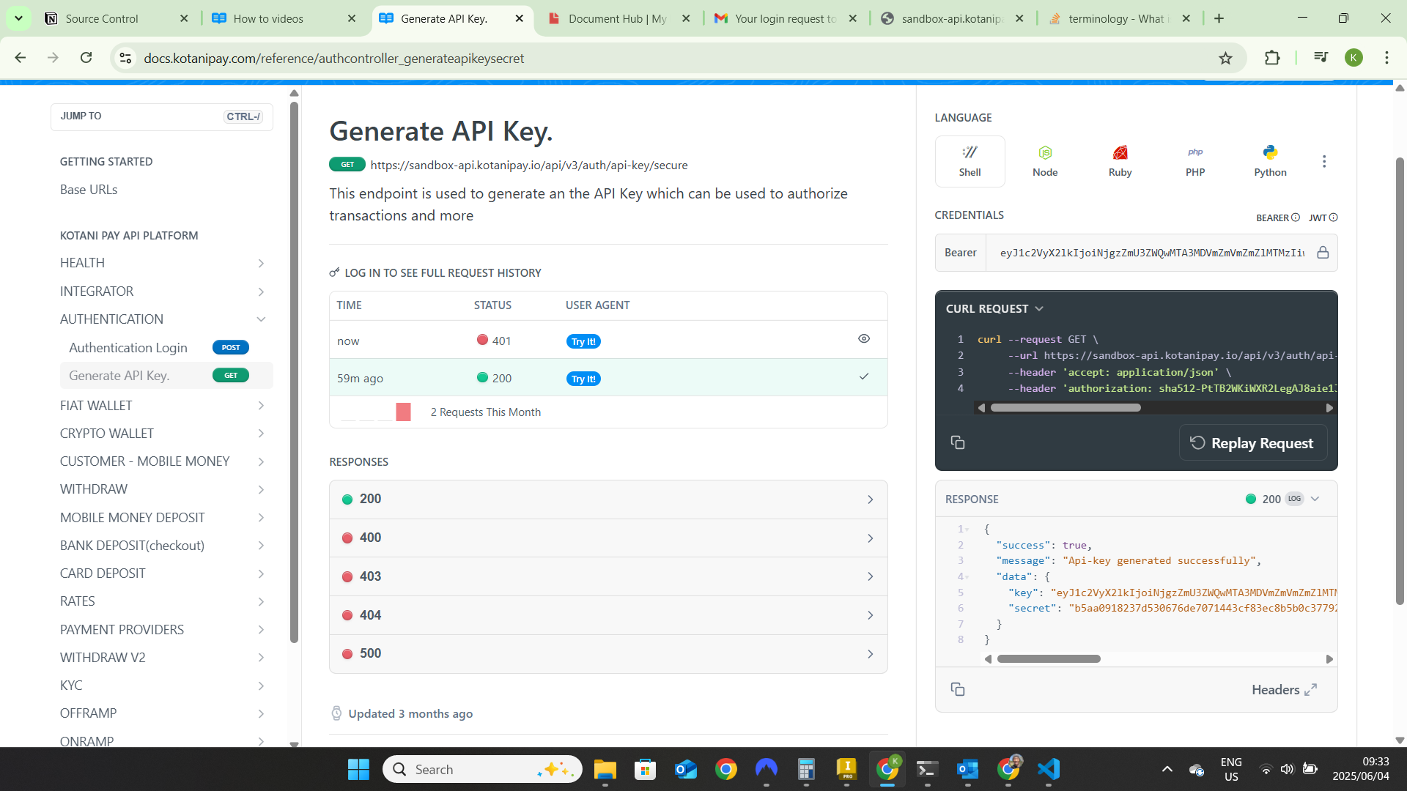This screenshot has width=1407, height=791.
Task: Click the eye icon on 401 row
Action: pos(864,339)
